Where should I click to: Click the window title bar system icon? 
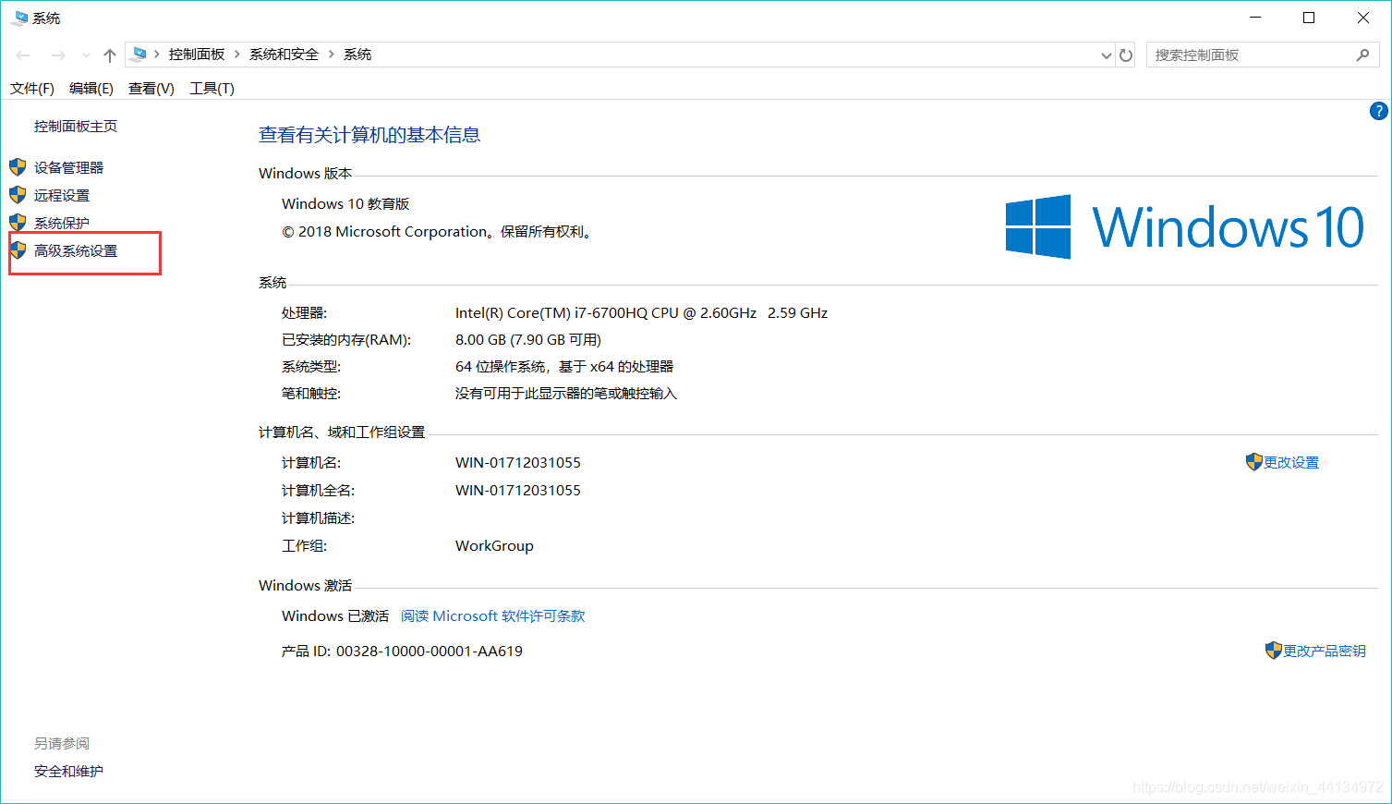tap(18, 18)
